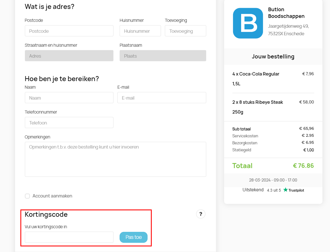Enable the Account aanmaken checkbox

(27, 196)
